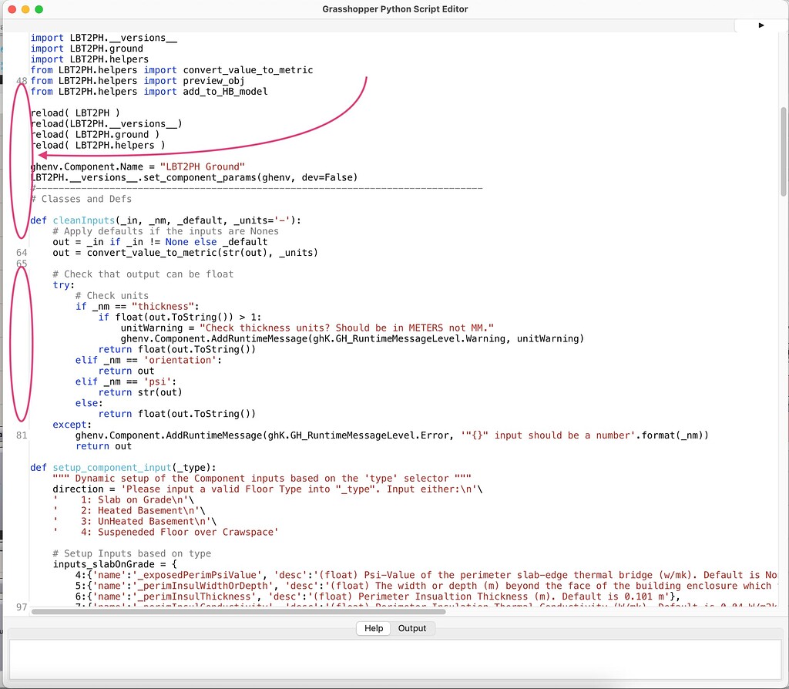Viewport: 789px width, 689px height.
Task: Click the 'direction =' assignment line
Action: [x=267, y=489]
